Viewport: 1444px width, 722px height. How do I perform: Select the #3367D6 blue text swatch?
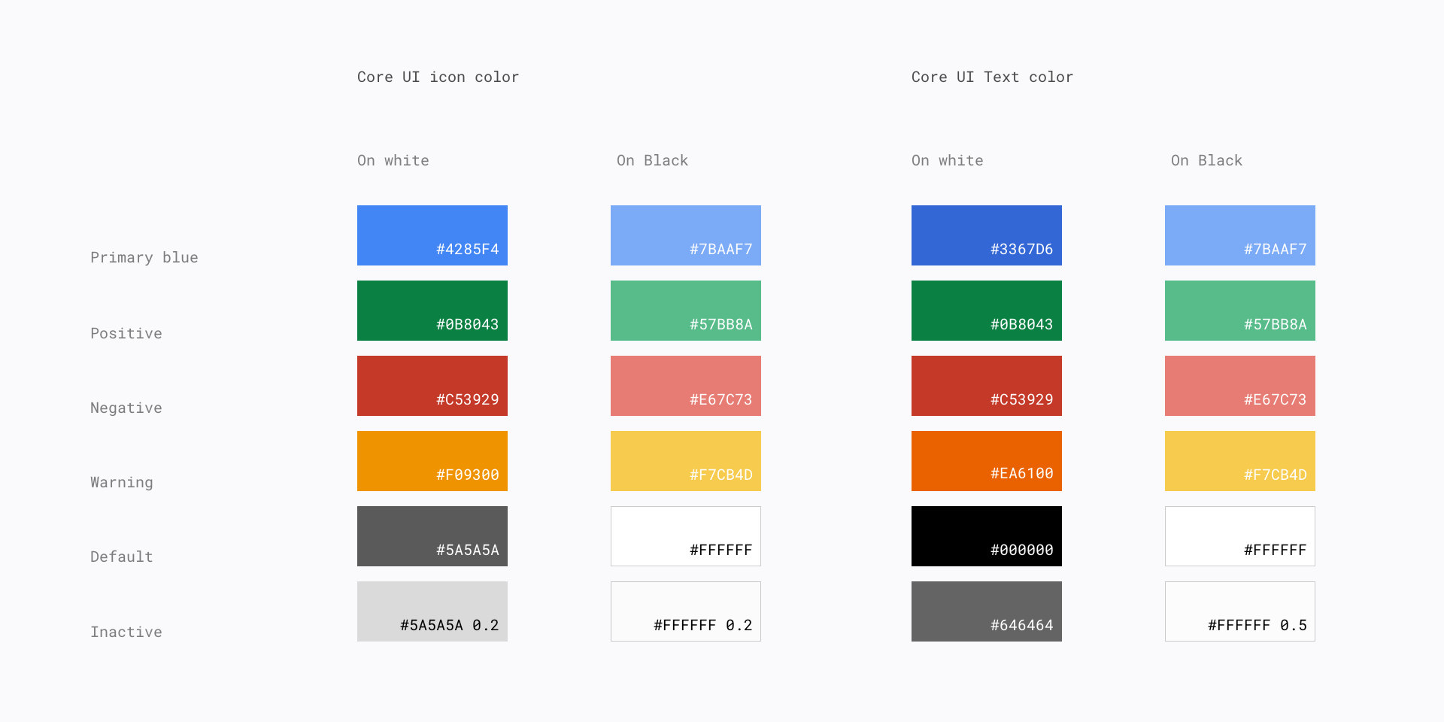click(x=987, y=235)
